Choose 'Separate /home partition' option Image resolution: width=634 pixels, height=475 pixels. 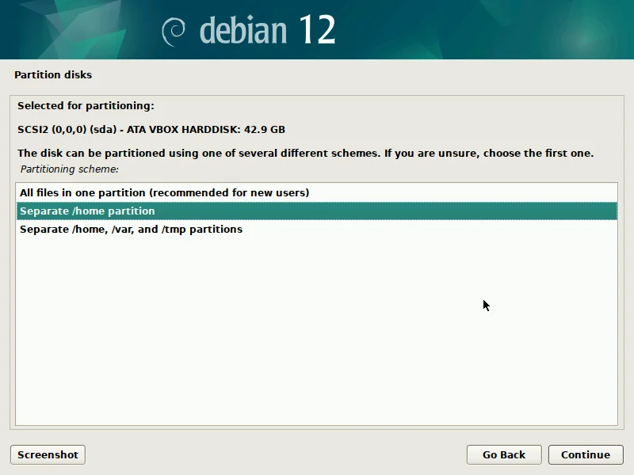[x=316, y=211]
